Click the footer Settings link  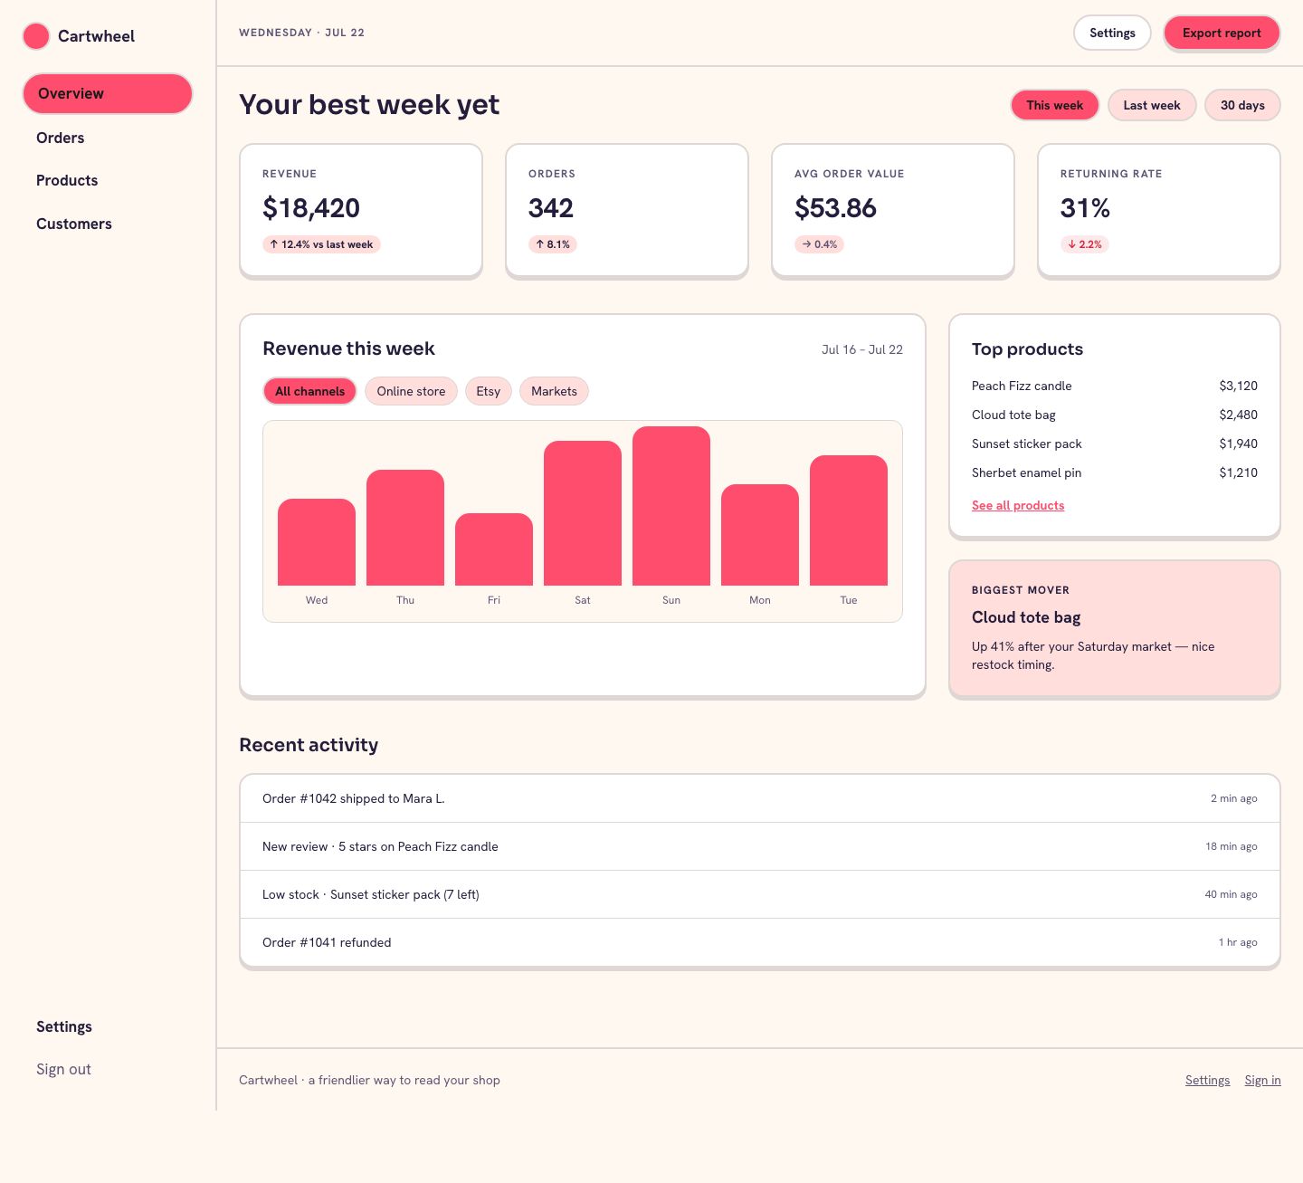[1207, 1080]
